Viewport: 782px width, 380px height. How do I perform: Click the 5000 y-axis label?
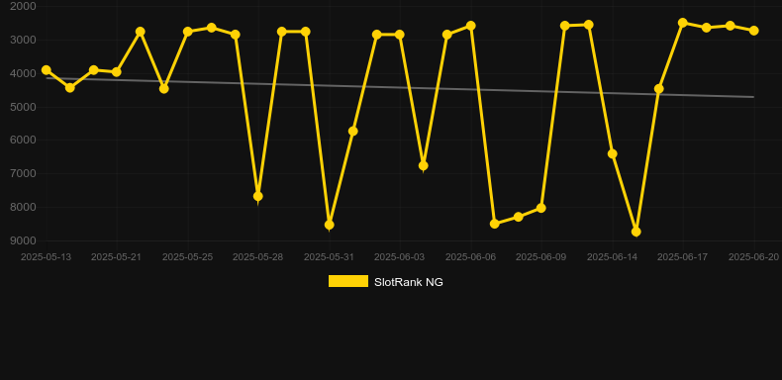23,107
